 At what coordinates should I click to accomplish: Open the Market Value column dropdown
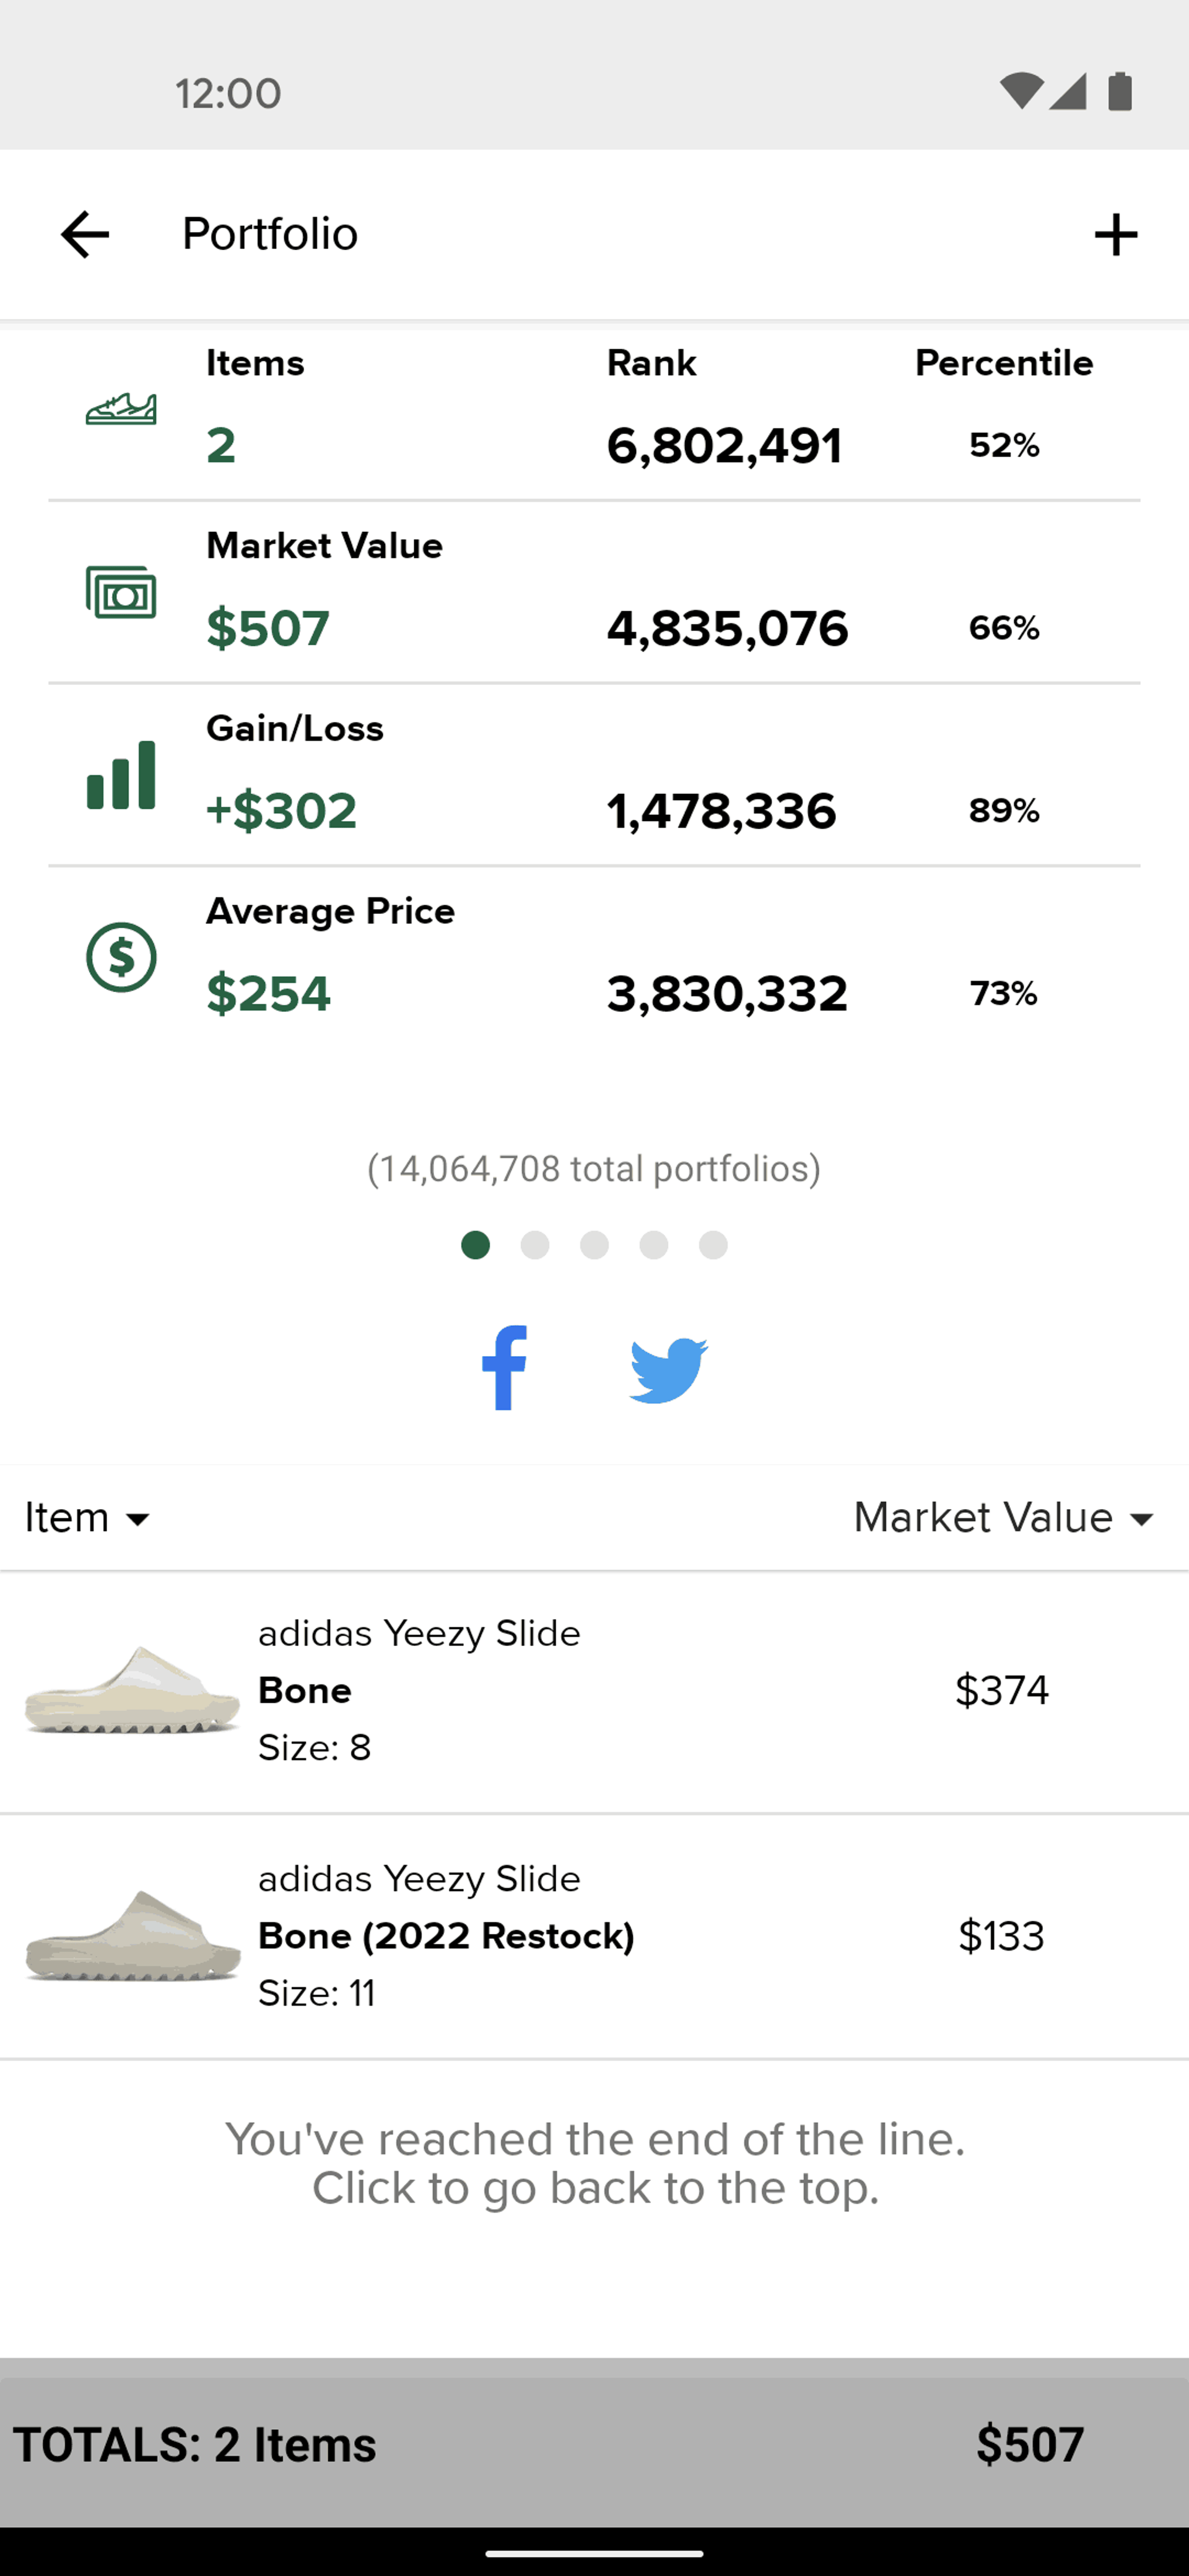[1004, 1518]
